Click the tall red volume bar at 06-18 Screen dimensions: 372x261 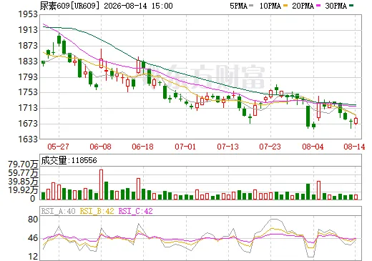(138, 189)
